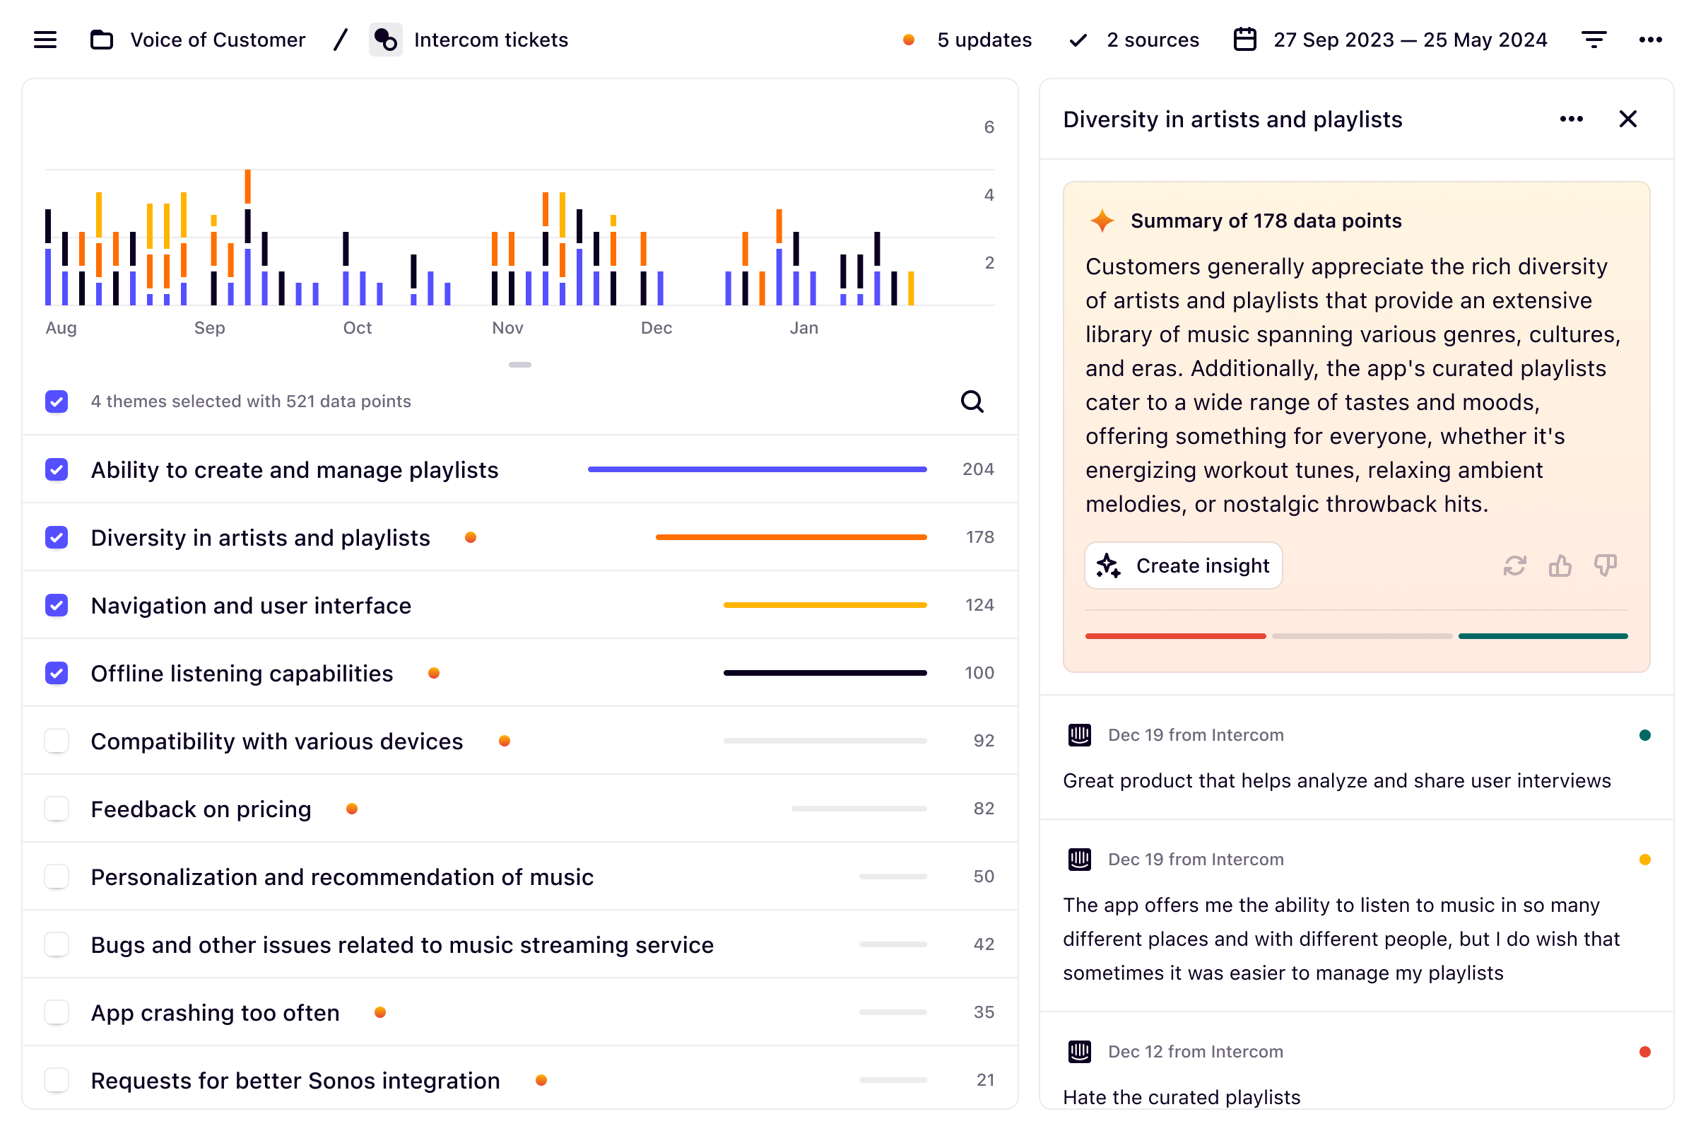Click the filter icon in the top bar
This screenshot has width=1696, height=1131.
[1594, 40]
